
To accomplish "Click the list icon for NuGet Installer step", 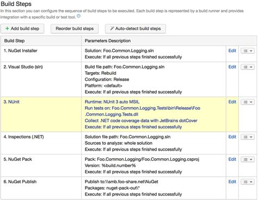I will coord(245,51).
